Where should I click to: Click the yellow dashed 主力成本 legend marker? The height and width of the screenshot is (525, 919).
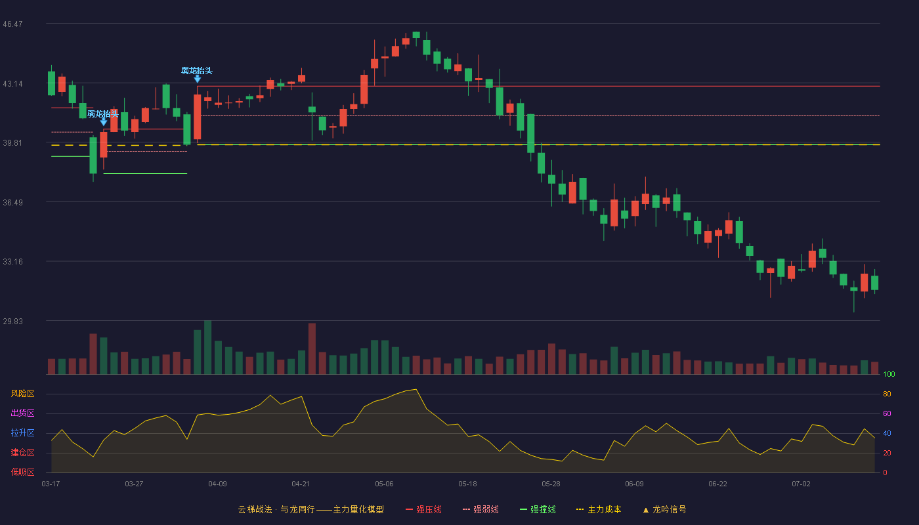tap(580, 509)
